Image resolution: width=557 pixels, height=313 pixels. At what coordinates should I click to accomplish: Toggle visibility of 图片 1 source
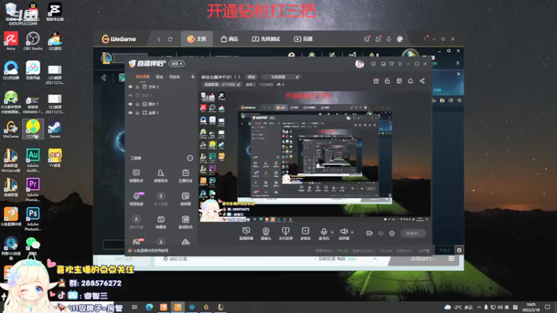coord(130,104)
